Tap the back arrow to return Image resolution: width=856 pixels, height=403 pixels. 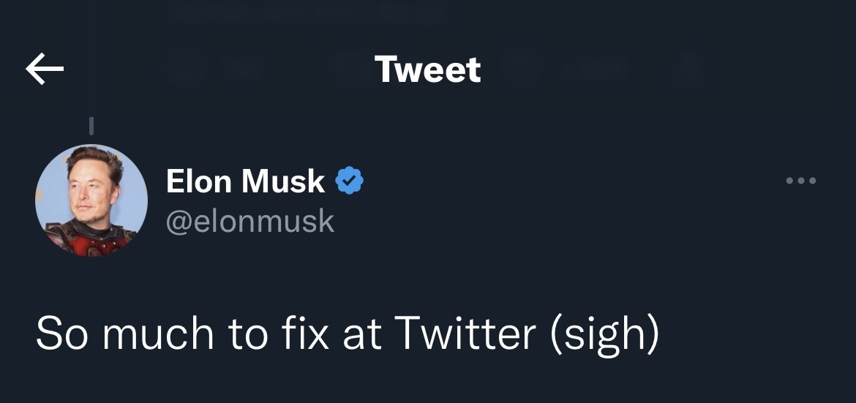[x=45, y=69]
